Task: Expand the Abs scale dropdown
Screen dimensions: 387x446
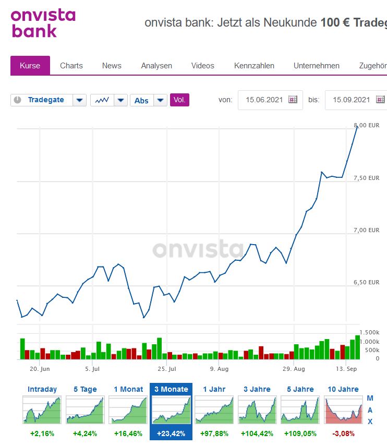Action: click(x=161, y=100)
